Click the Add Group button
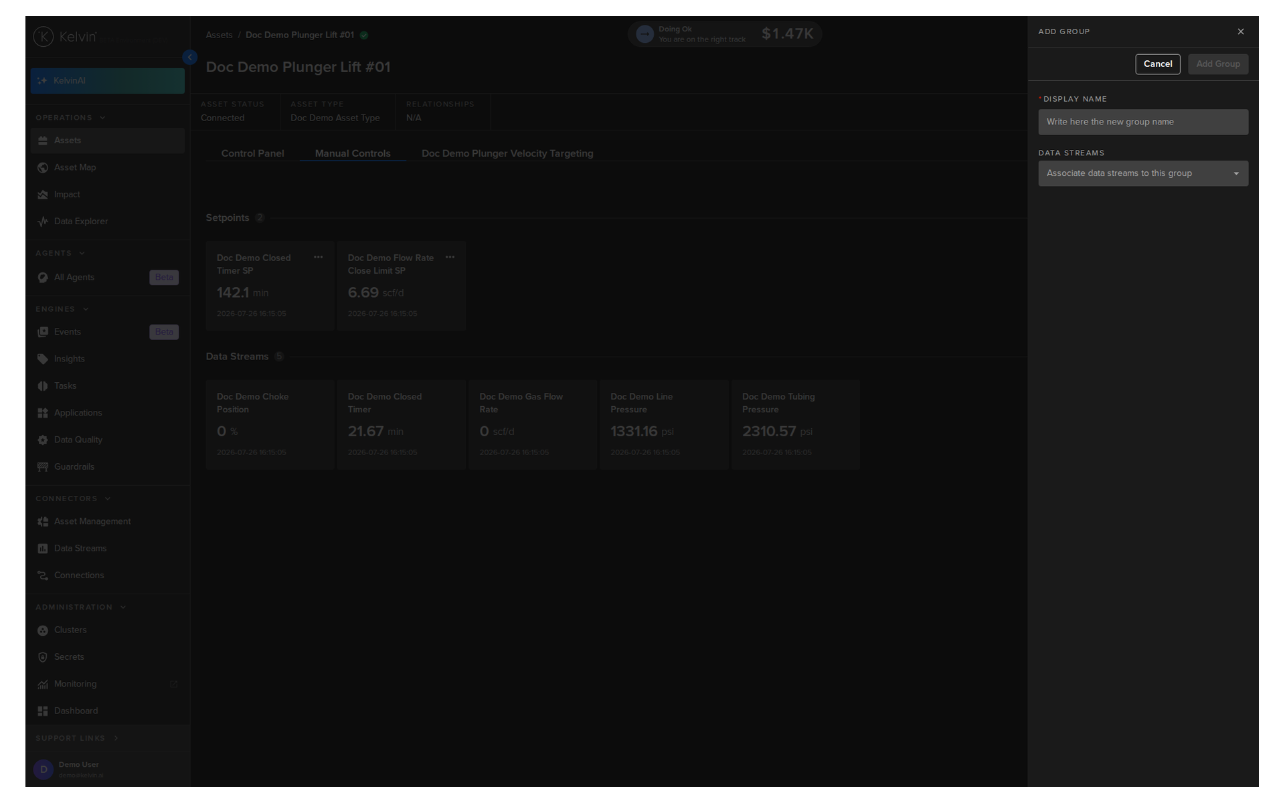The image size is (1285, 803). click(1217, 64)
